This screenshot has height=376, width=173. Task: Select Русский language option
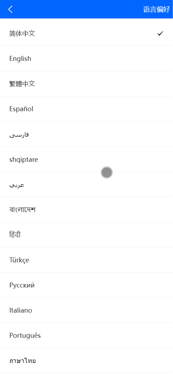tap(86, 285)
